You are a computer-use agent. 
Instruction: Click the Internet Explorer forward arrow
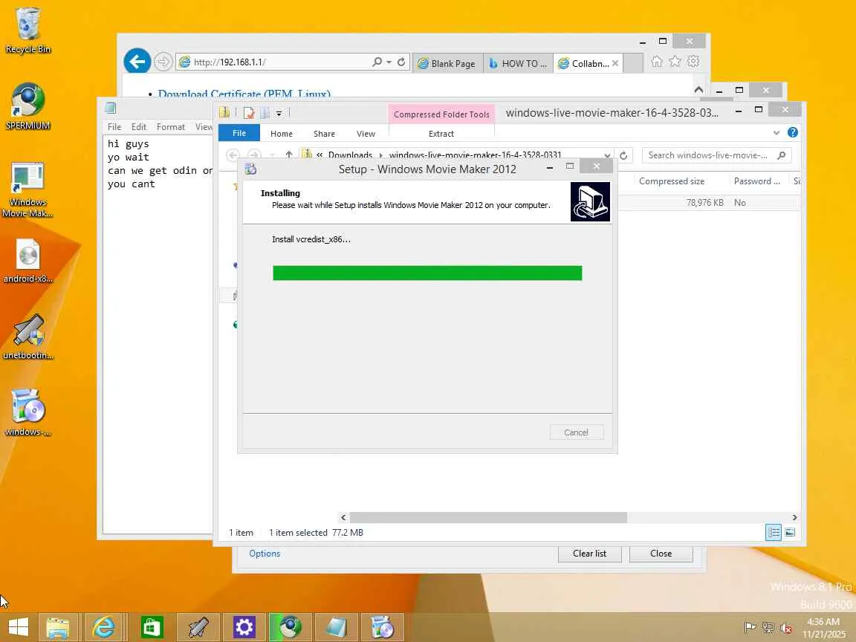(163, 62)
